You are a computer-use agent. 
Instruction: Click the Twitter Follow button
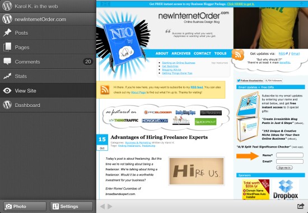point(250,81)
